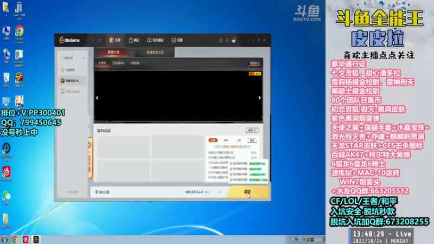Open the second green agreement link
The image size is (434, 244).
pos(255,169)
